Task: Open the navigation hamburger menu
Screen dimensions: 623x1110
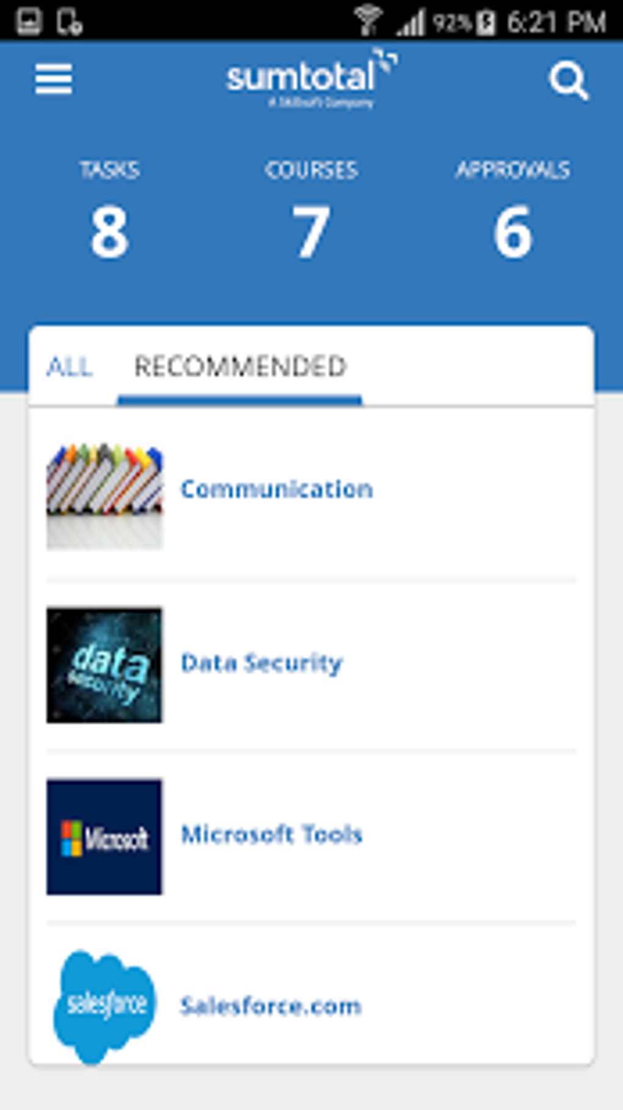Action: click(54, 79)
